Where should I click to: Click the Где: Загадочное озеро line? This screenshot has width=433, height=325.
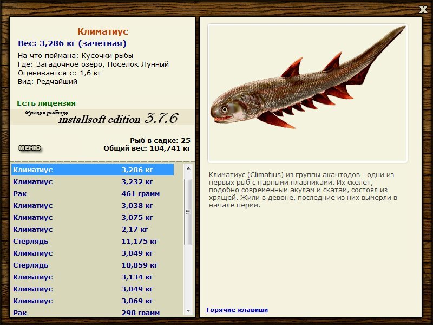(93, 64)
